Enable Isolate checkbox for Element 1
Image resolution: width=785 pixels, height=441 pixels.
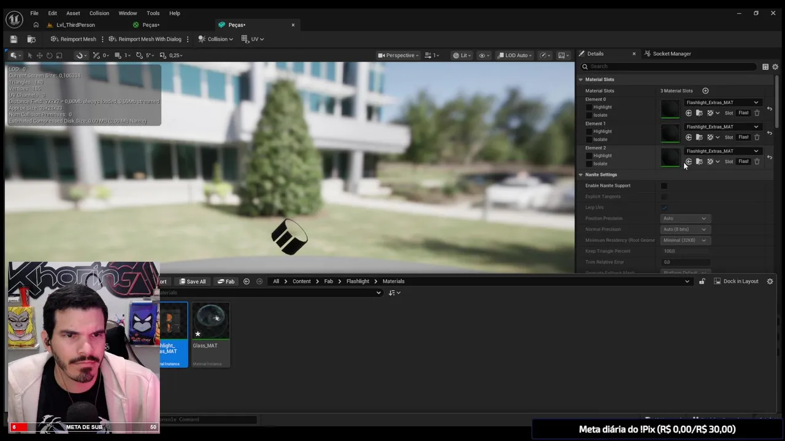coord(589,139)
